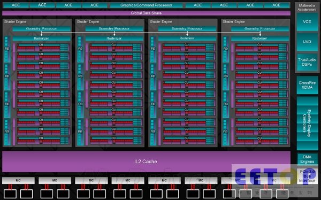This screenshot has height=200, width=321.
Task: Click the Graphics Command Processor block
Action: point(146,5)
